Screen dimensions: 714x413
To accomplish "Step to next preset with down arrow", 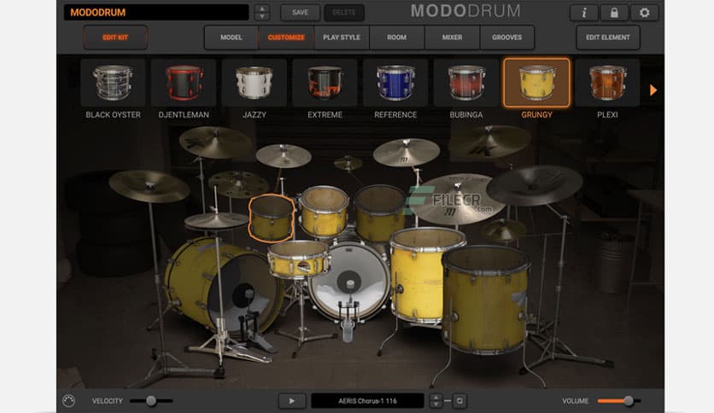I will [262, 16].
